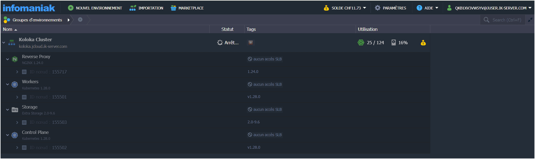535x159 pixels.
Task: Click the aucun accès SLB tag for Workers
Action: click(x=265, y=84)
